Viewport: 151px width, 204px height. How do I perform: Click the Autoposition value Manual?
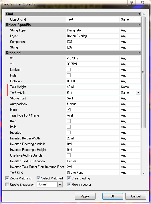pos(93,104)
